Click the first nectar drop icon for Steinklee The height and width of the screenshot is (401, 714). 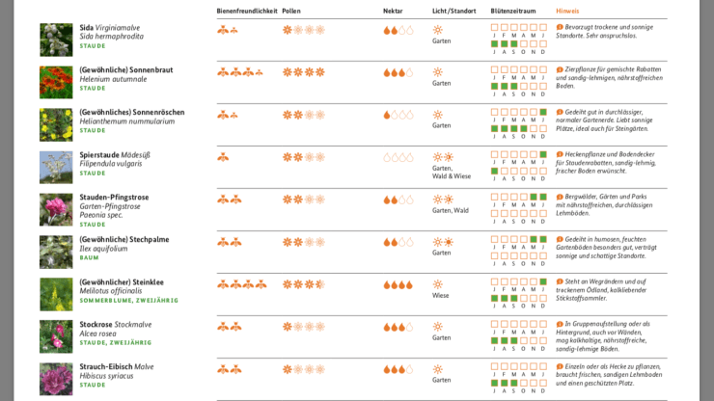(x=387, y=284)
